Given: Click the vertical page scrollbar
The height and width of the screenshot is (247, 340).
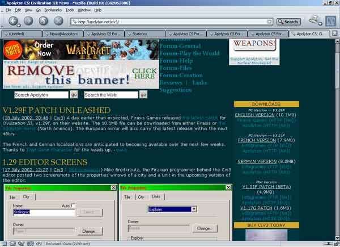Looking at the screenshot, I should pos(335,142).
